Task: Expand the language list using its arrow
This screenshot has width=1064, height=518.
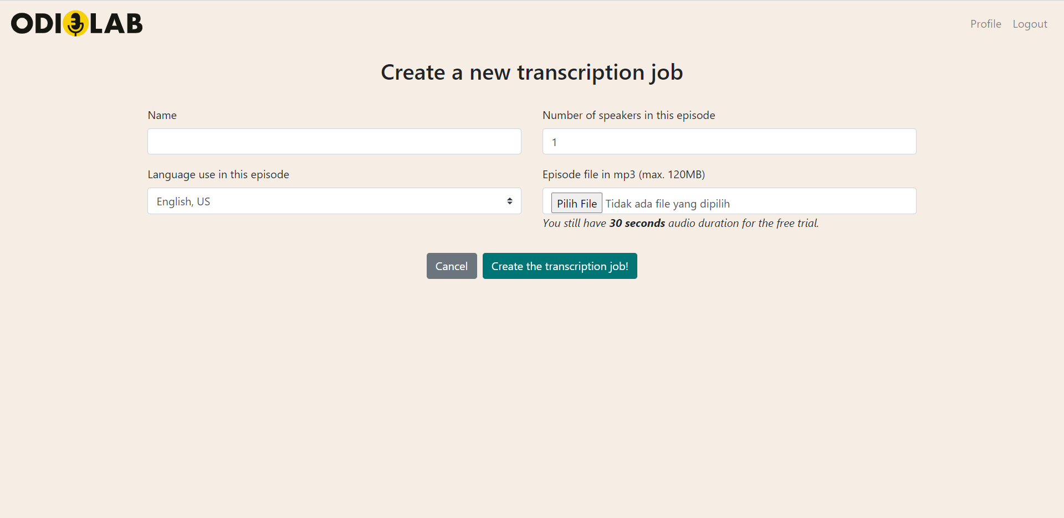Action: click(x=509, y=201)
